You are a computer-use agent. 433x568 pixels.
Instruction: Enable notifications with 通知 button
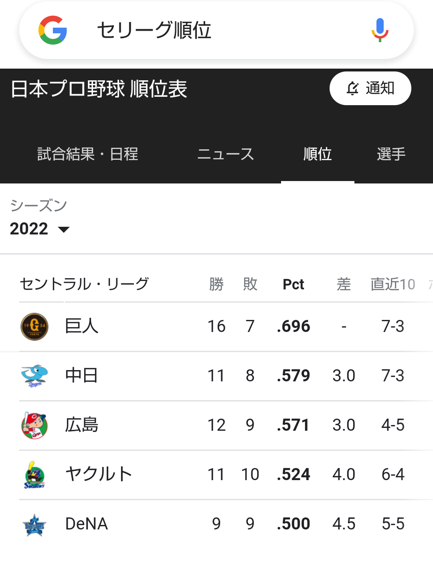coord(370,88)
